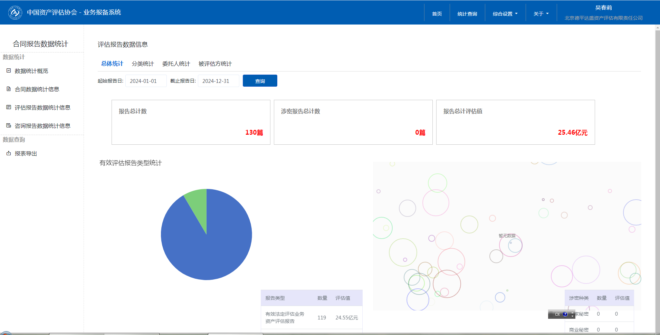Go to 首页 in the top navigation
The image size is (660, 335).
pos(437,14)
